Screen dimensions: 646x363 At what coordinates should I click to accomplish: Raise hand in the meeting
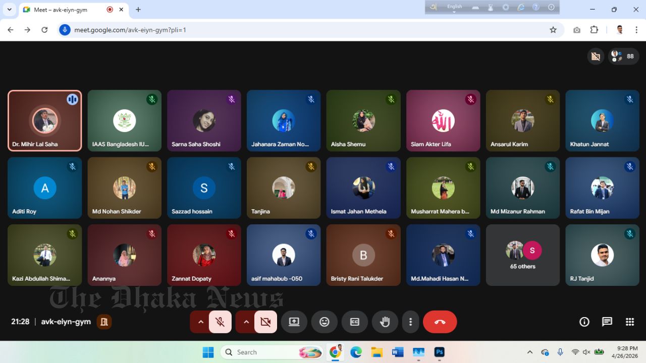385,322
